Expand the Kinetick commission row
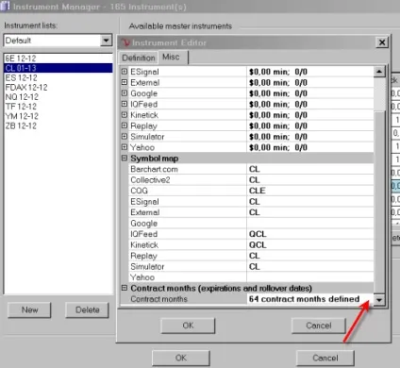 (x=125, y=115)
